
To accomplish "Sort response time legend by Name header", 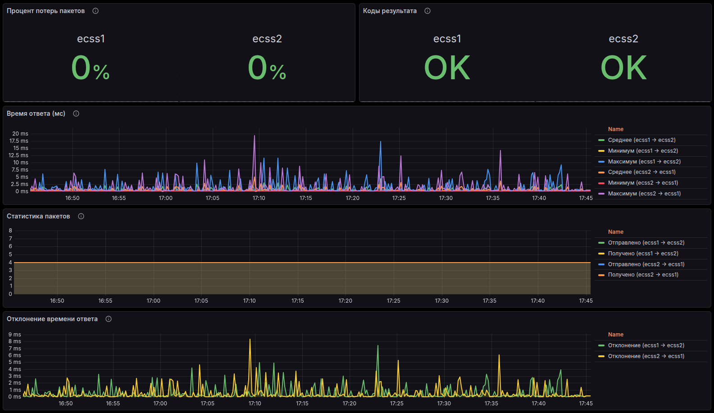I will 615,129.
